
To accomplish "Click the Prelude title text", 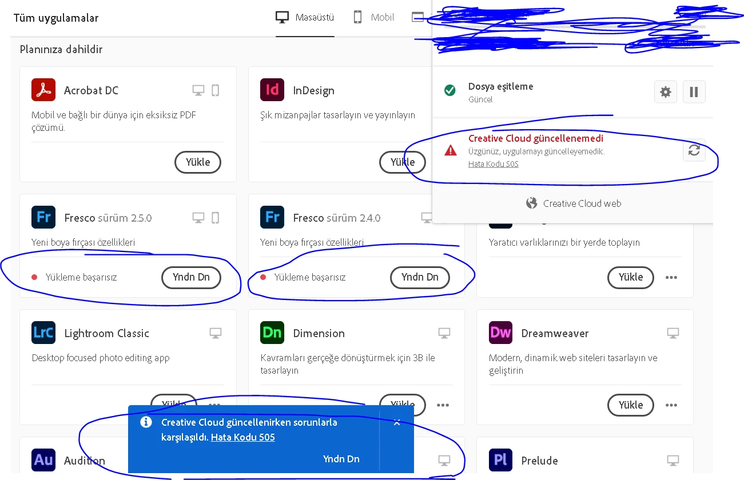I will [539, 461].
